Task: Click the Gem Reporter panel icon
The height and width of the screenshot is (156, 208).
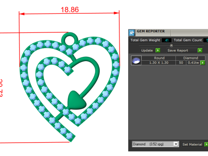Action: click(x=132, y=32)
